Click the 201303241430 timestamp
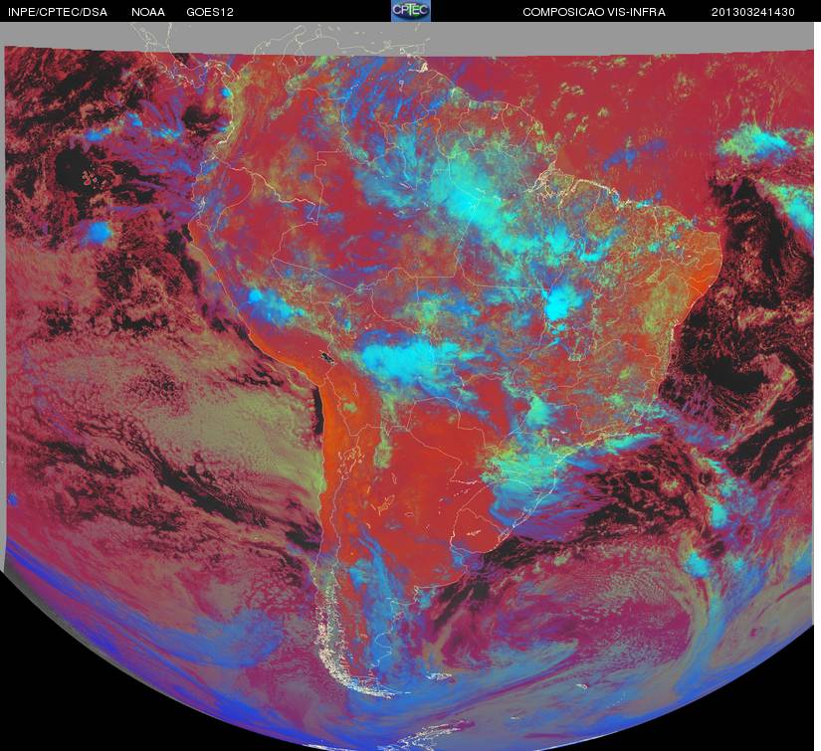This screenshot has height=751, width=821. point(753,12)
